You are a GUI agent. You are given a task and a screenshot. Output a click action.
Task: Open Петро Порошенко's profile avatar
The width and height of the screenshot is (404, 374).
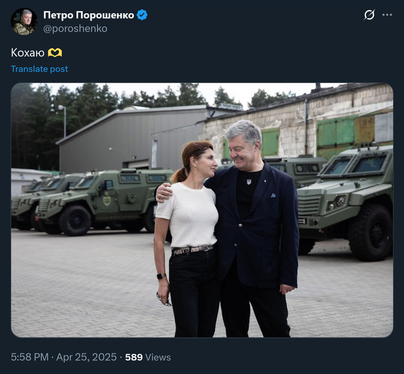tap(24, 22)
